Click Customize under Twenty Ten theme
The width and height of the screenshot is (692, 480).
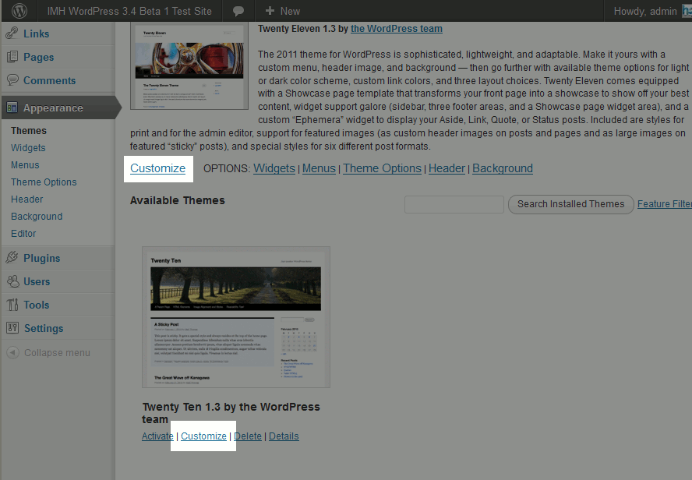click(203, 436)
